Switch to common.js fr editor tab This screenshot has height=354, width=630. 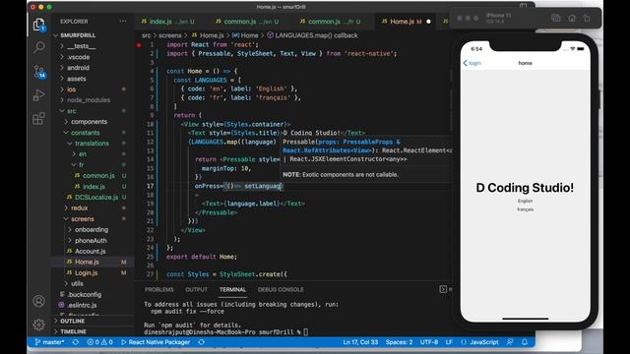pos(330,22)
